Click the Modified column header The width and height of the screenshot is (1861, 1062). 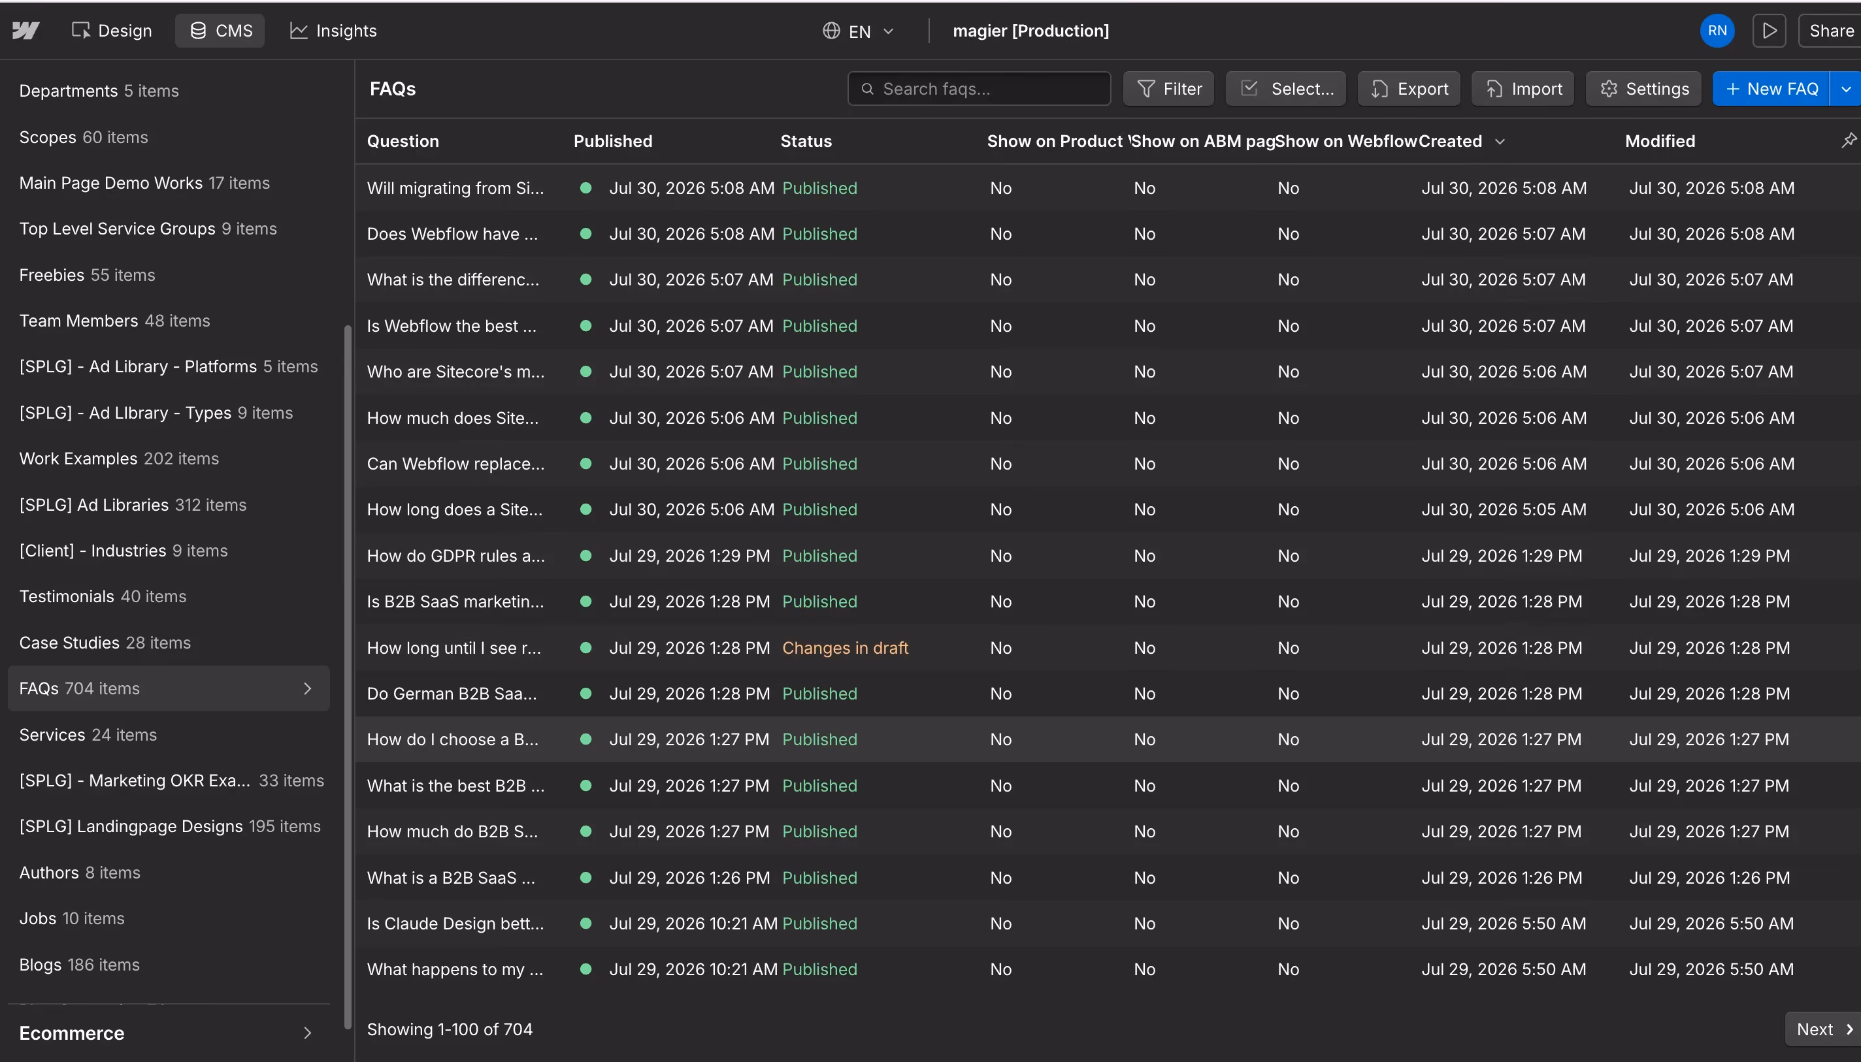pyautogui.click(x=1660, y=142)
